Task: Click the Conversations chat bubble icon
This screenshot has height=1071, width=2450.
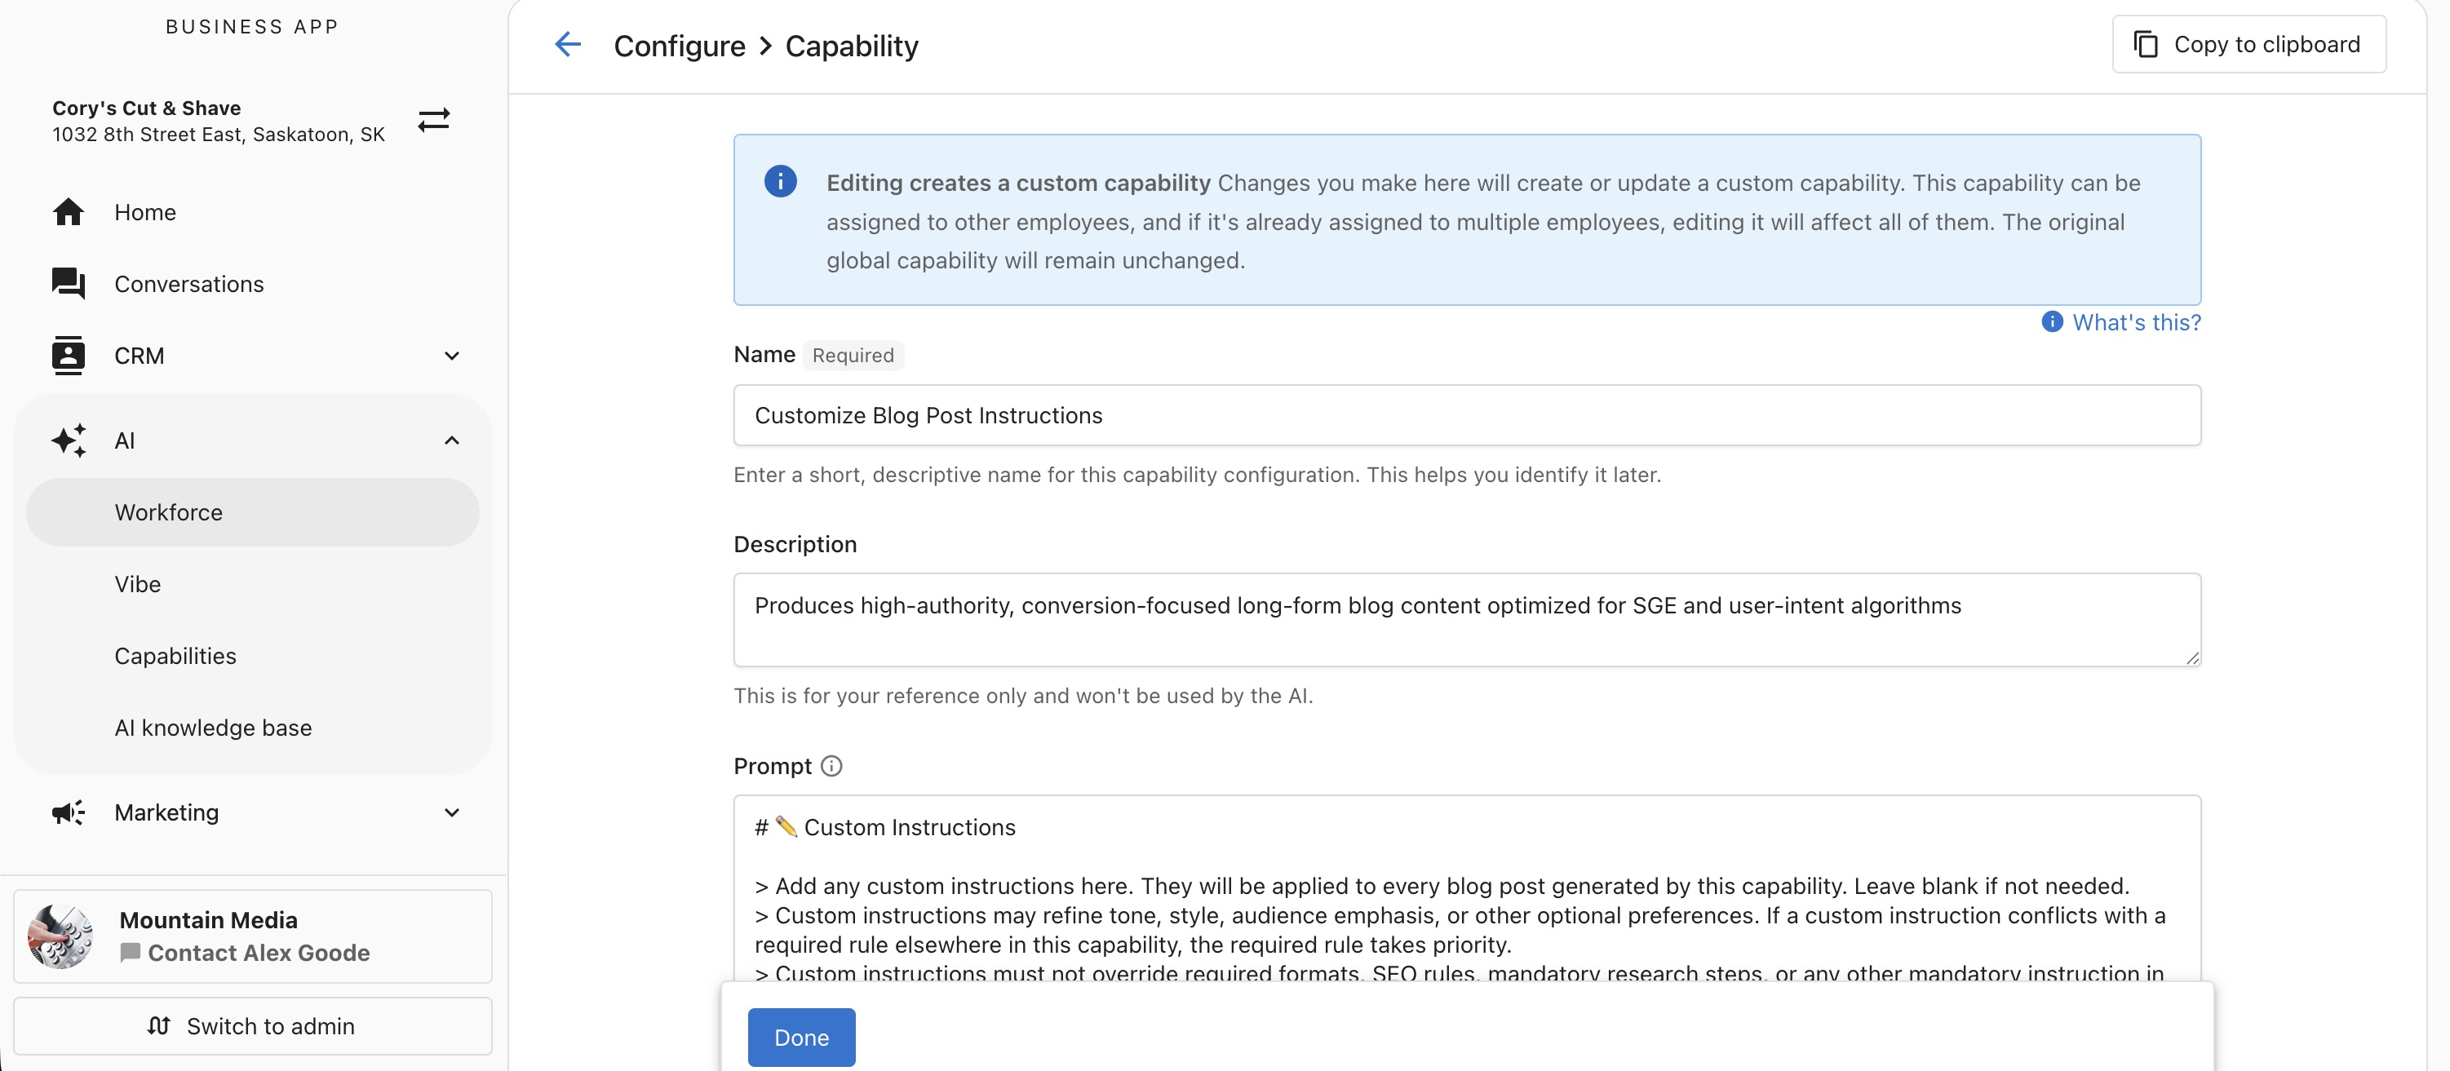Action: (69, 283)
